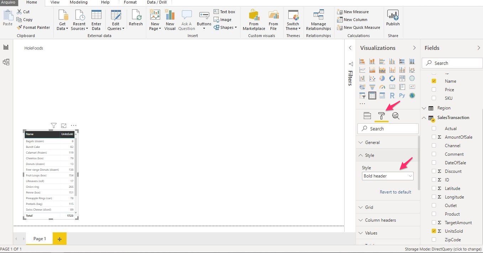Switch to the Data view sidebar icon
The height and width of the screenshot is (253, 483).
pos(6,62)
